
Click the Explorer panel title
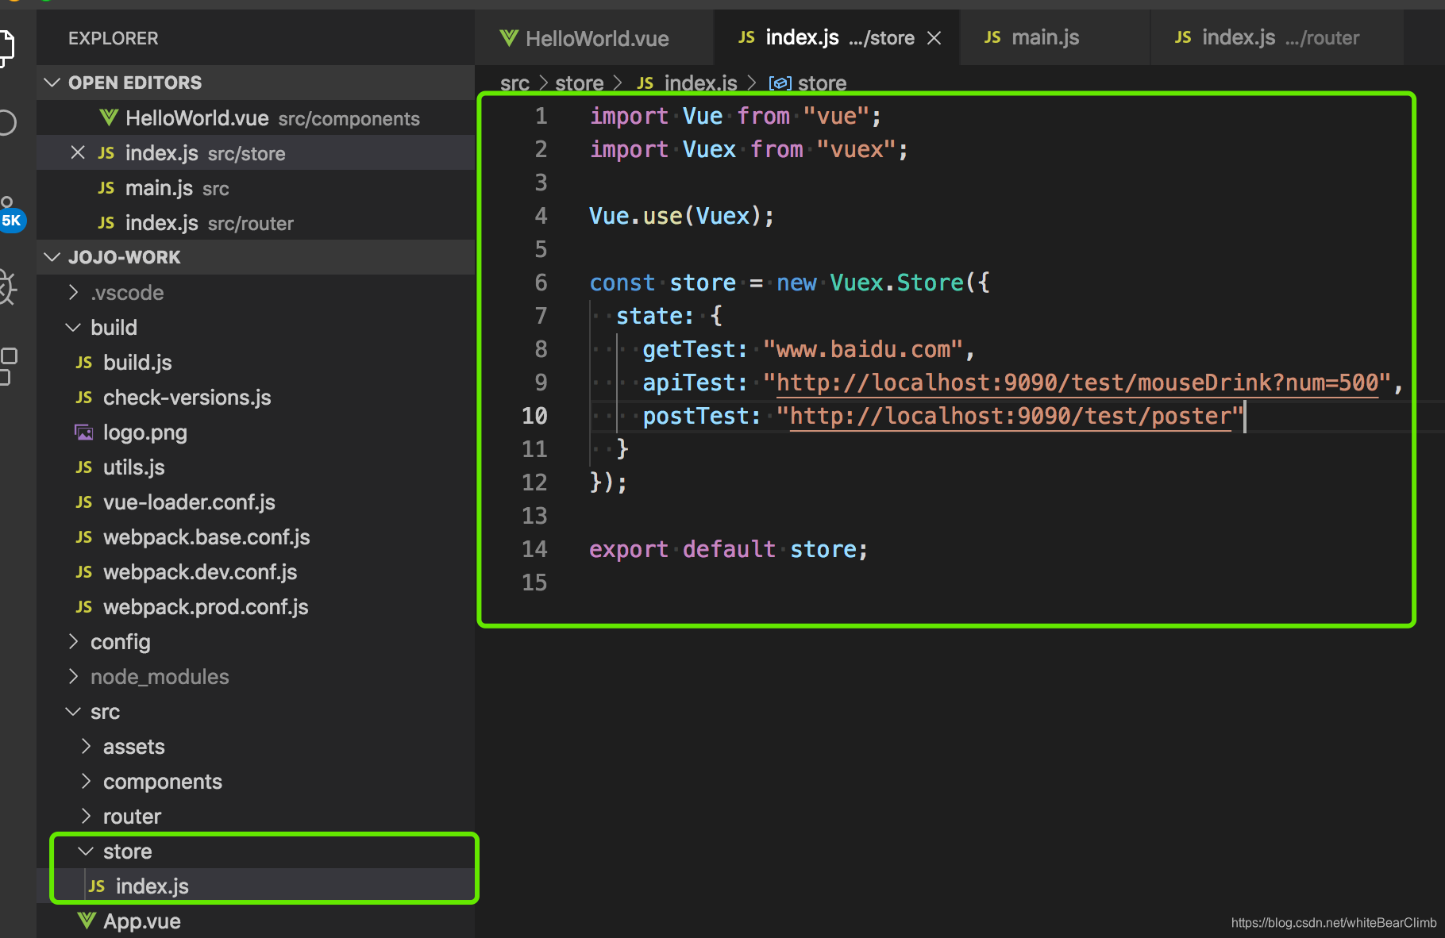113,38
